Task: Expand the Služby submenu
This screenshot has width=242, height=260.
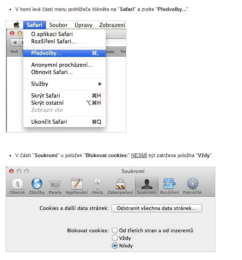Action: [x=64, y=84]
